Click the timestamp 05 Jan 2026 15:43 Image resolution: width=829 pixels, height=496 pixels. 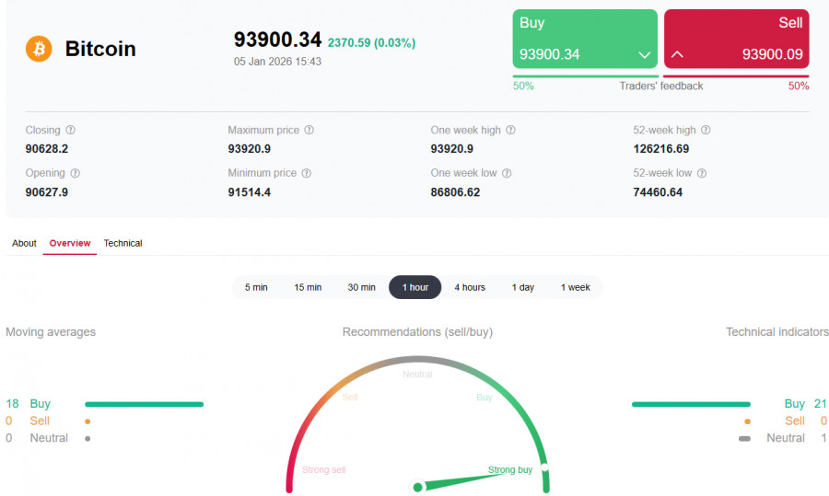coord(277,62)
